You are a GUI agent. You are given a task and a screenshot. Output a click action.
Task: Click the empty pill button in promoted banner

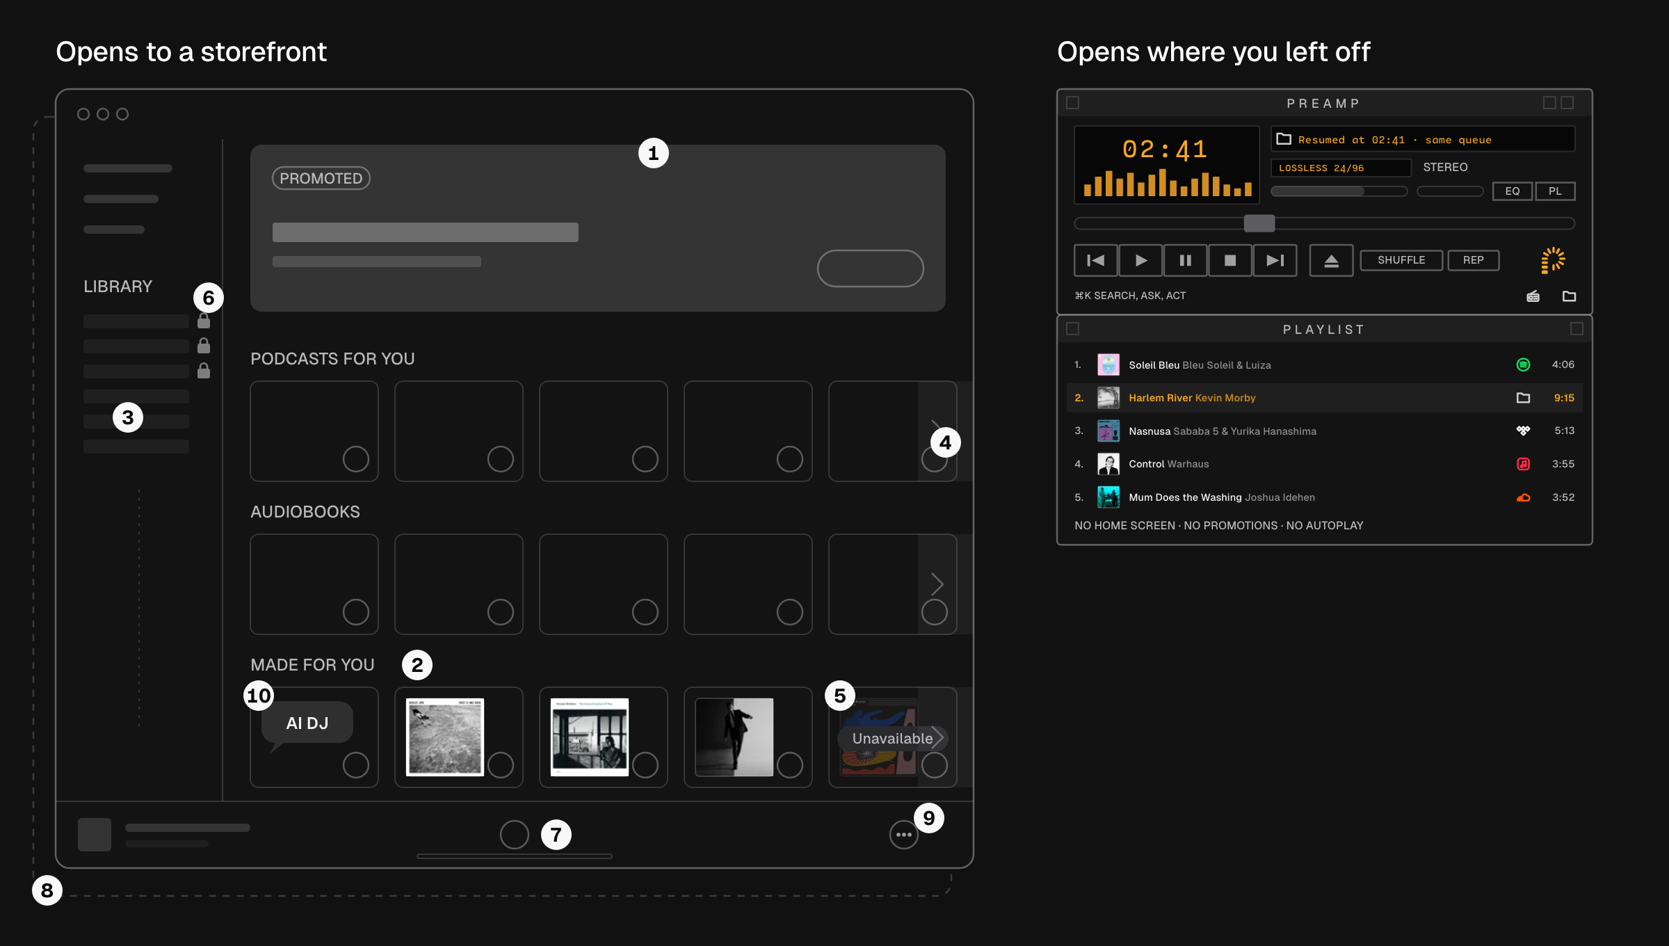click(870, 268)
